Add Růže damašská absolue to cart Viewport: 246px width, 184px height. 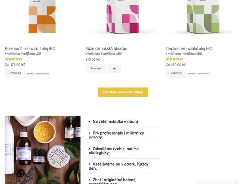pos(114,69)
